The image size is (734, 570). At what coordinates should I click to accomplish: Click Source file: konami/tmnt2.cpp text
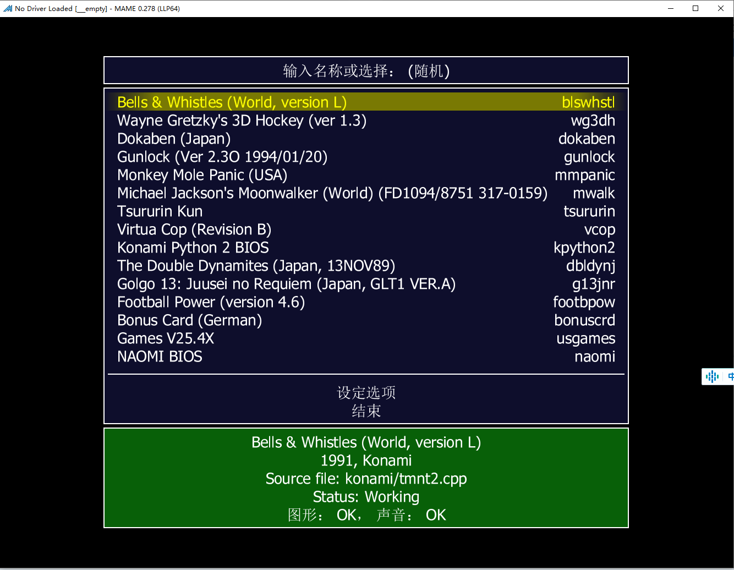coord(366,479)
